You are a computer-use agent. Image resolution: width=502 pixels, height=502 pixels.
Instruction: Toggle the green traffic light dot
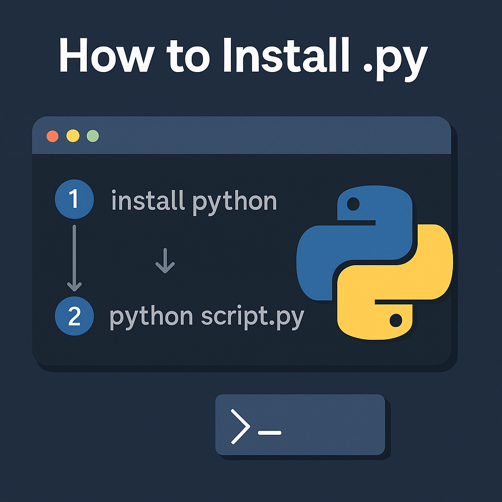[x=92, y=136]
